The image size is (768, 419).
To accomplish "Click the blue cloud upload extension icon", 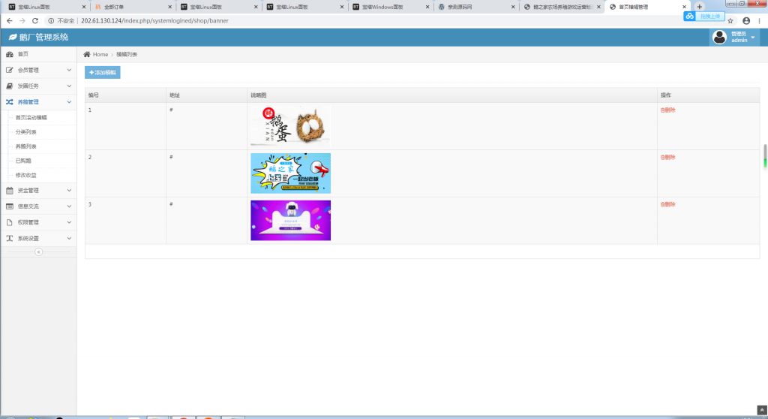I will (x=689, y=16).
